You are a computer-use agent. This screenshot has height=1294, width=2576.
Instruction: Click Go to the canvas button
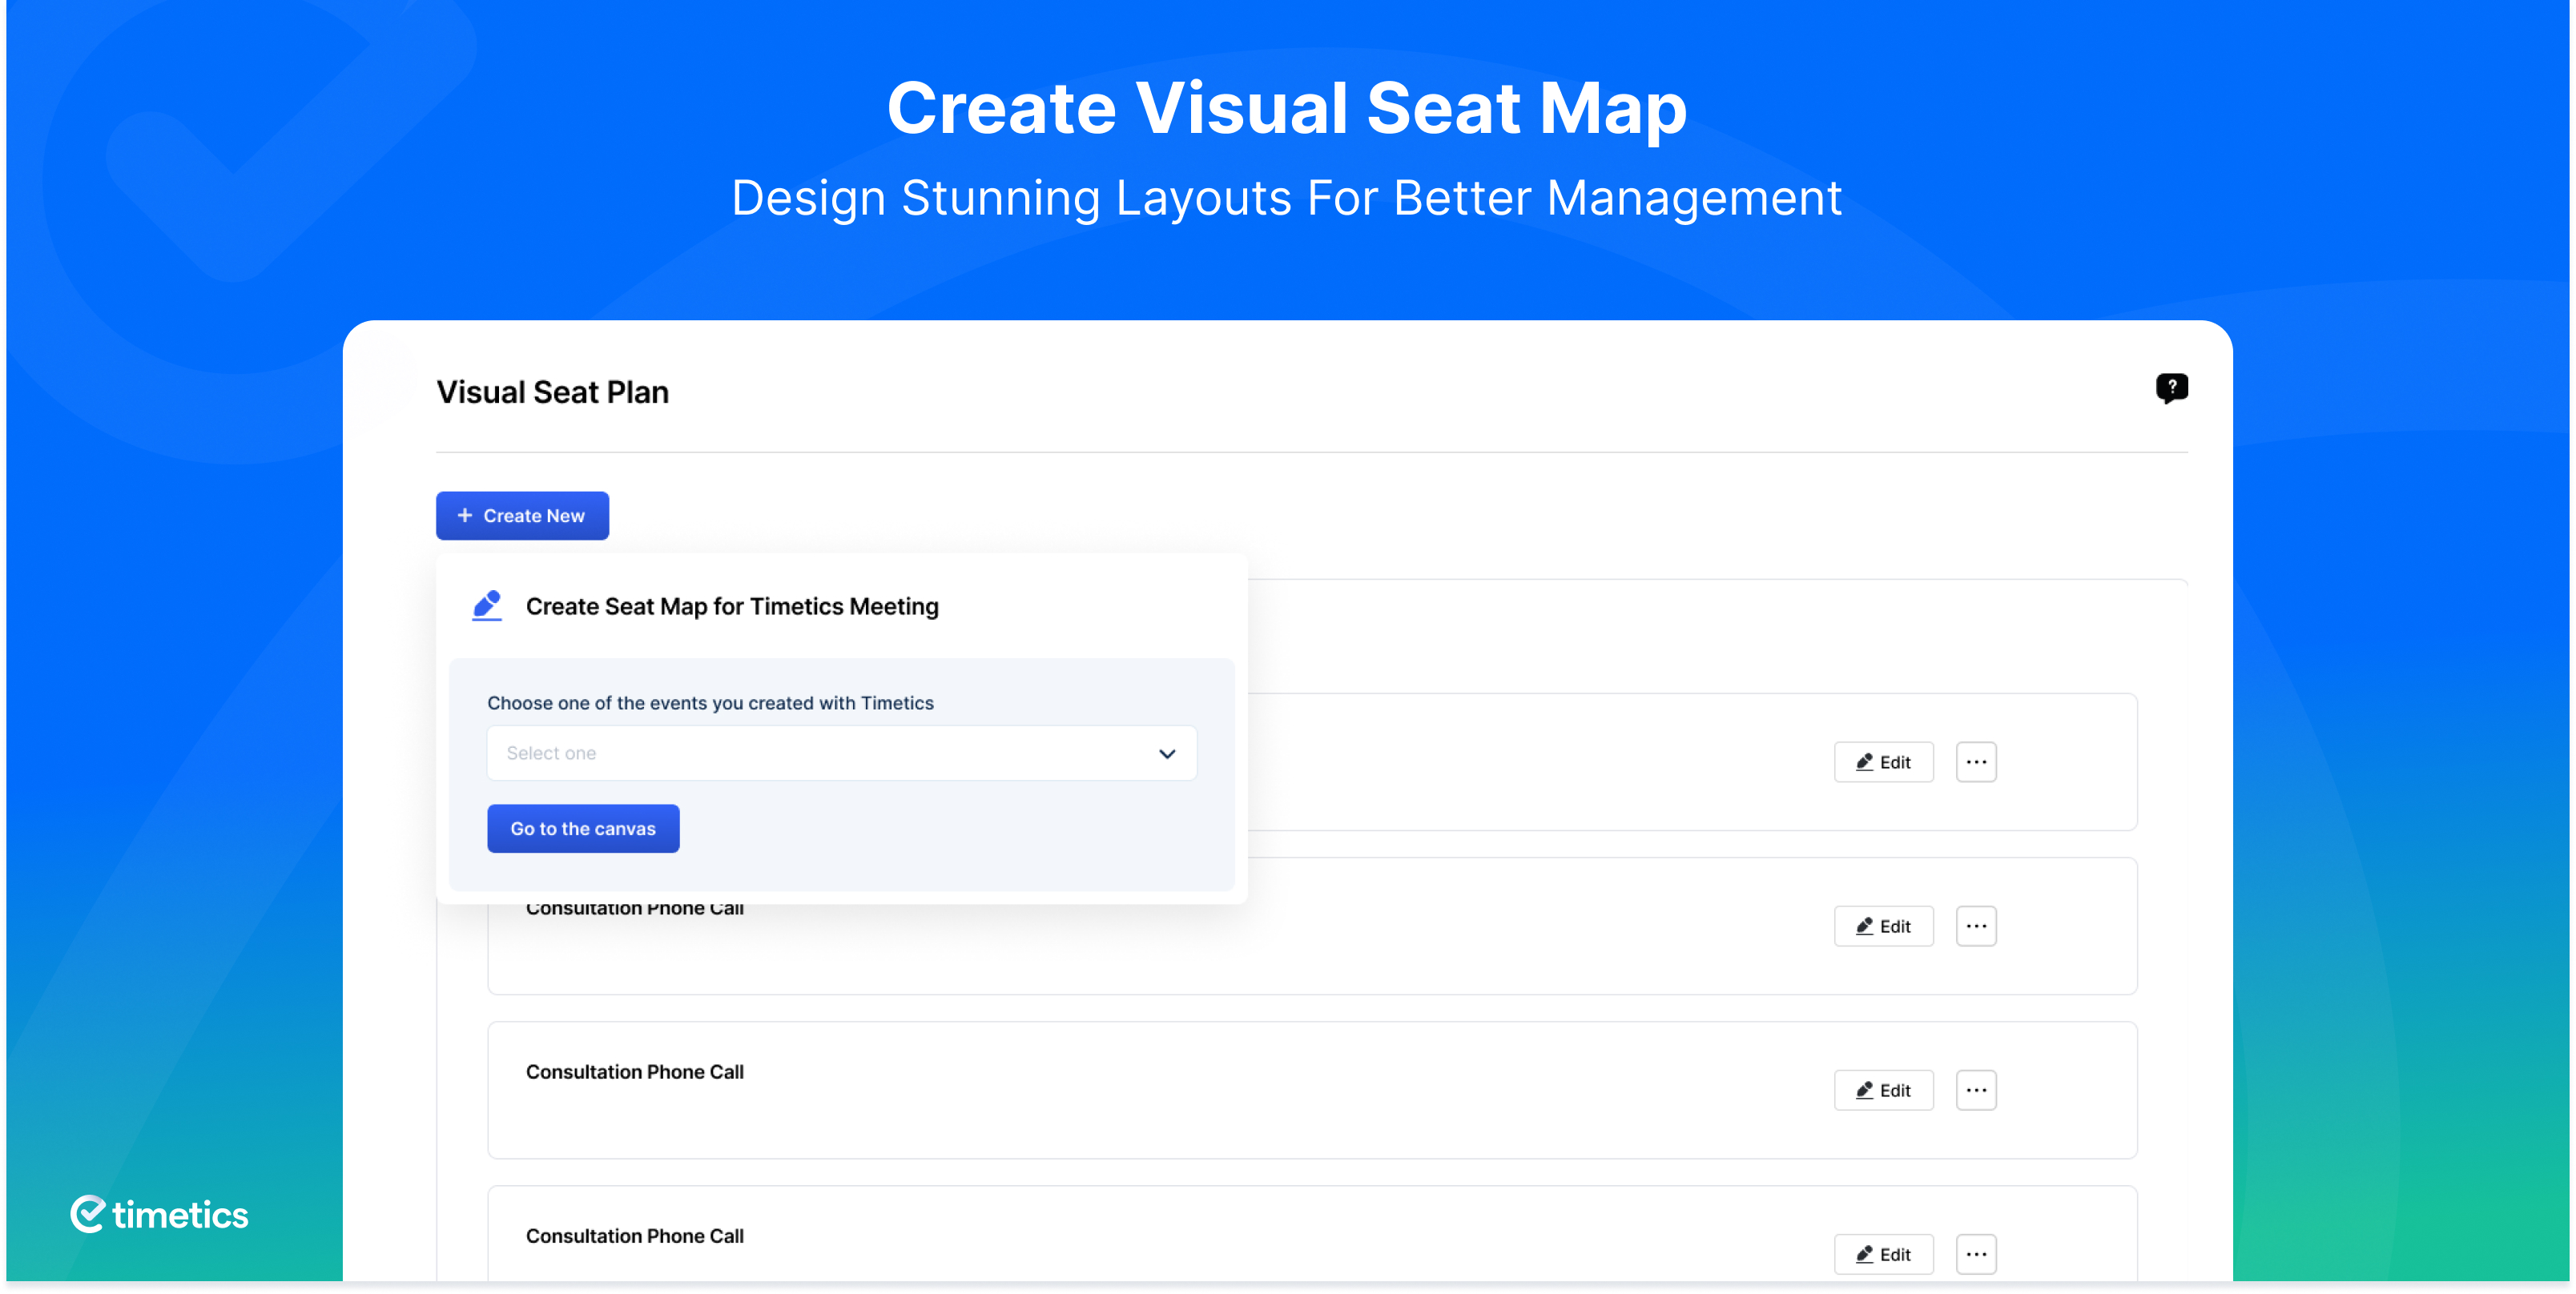tap(583, 829)
